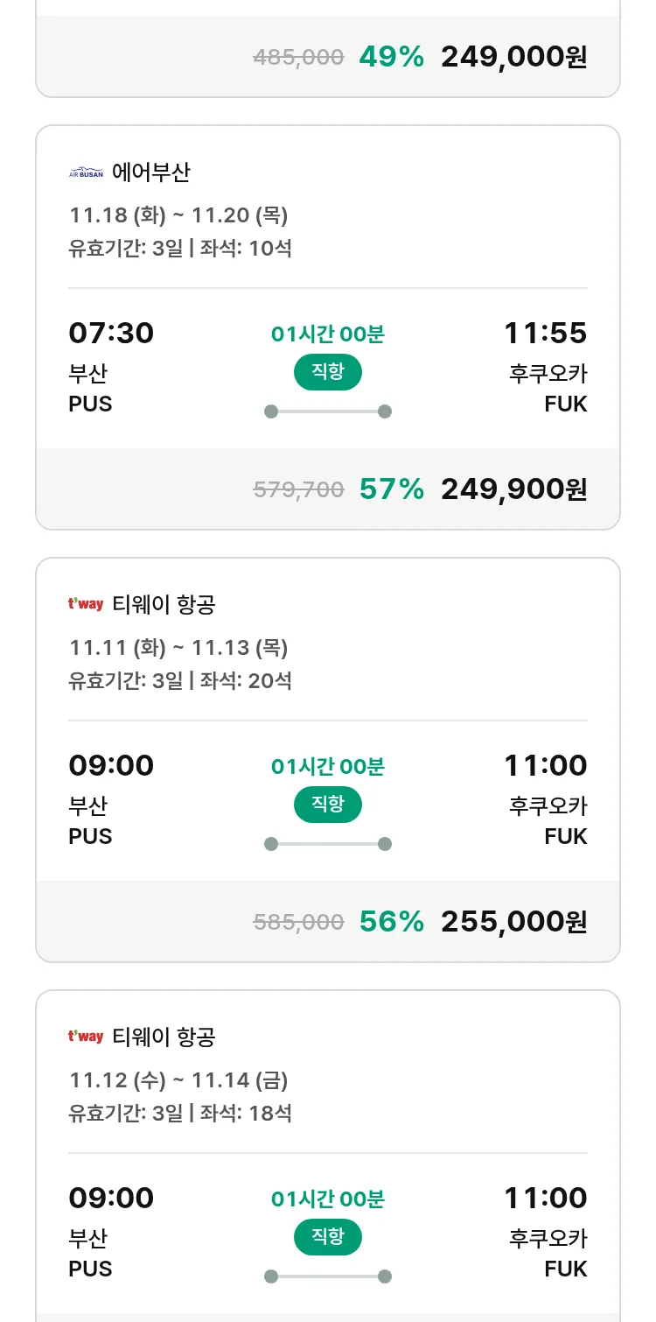The image size is (656, 1322).
Task: Tap 직항 badge on Air Busan flight
Action: tap(328, 372)
